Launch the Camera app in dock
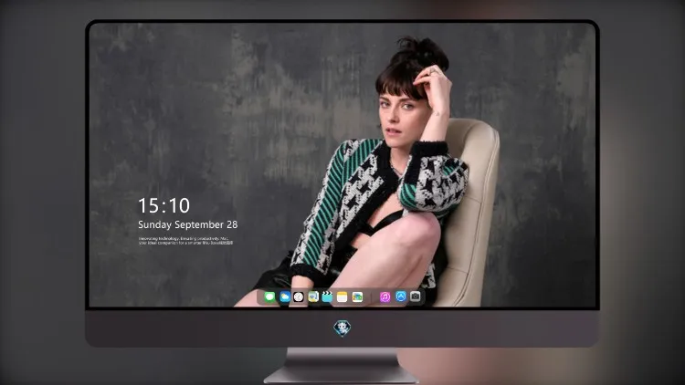Image resolution: width=685 pixels, height=385 pixels. click(416, 297)
